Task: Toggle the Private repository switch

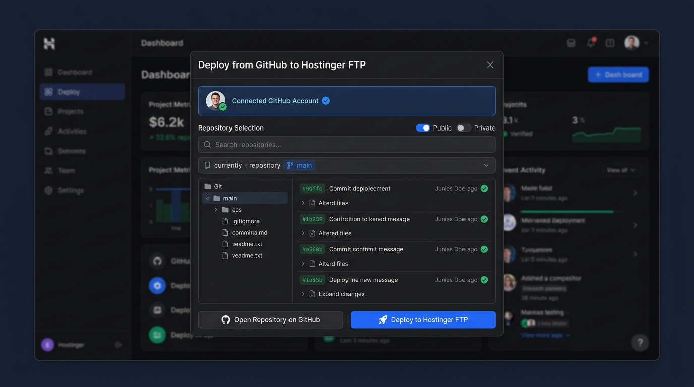Action: (464, 128)
